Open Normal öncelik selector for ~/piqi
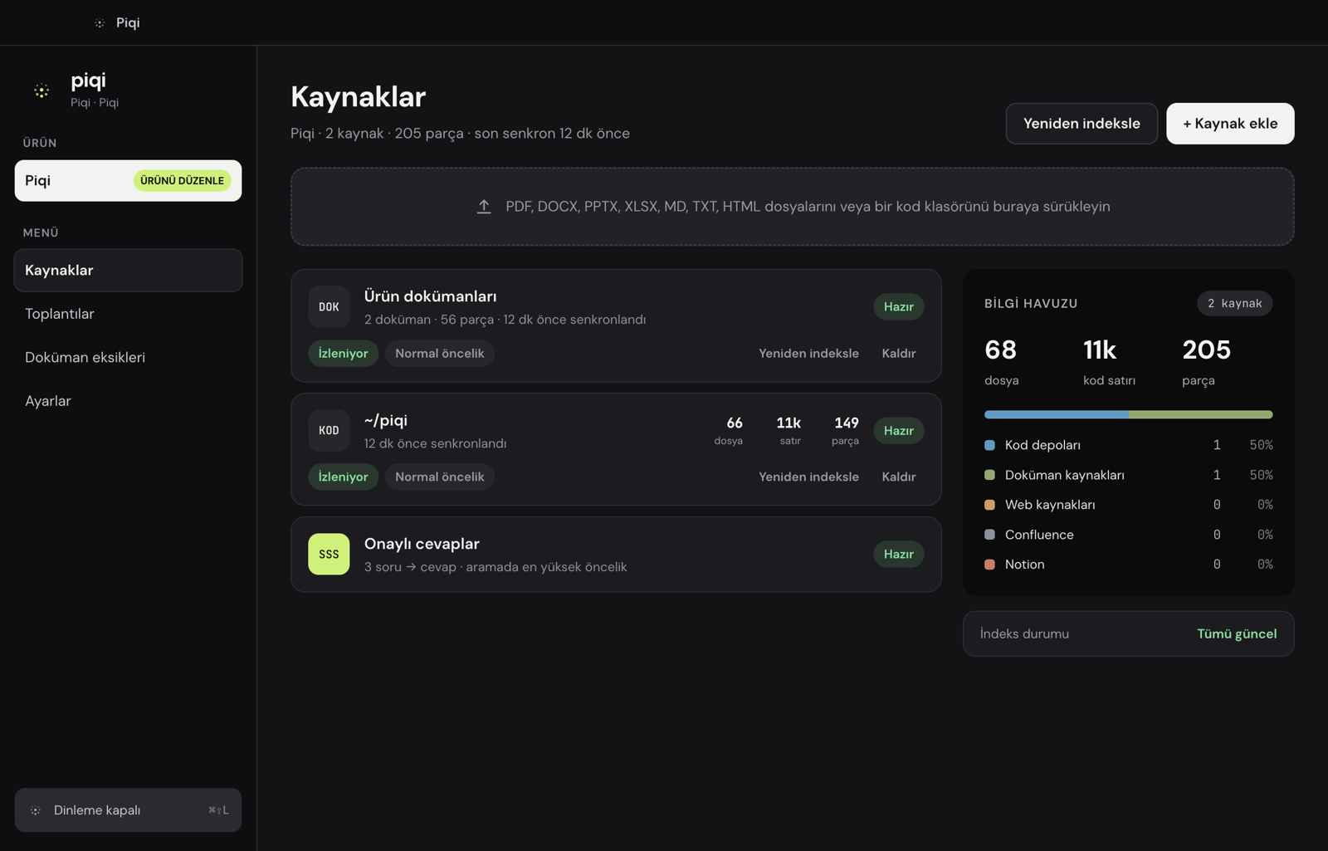 [440, 477]
